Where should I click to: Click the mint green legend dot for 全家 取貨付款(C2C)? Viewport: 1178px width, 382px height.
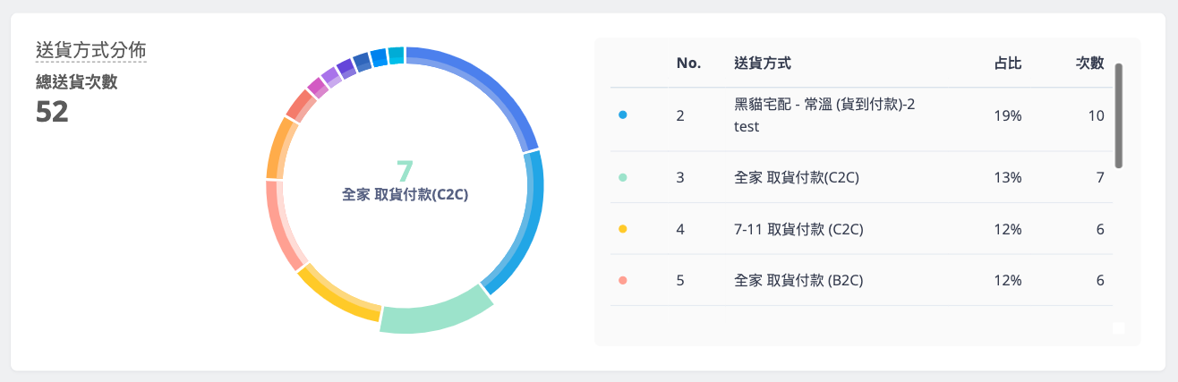click(x=622, y=177)
